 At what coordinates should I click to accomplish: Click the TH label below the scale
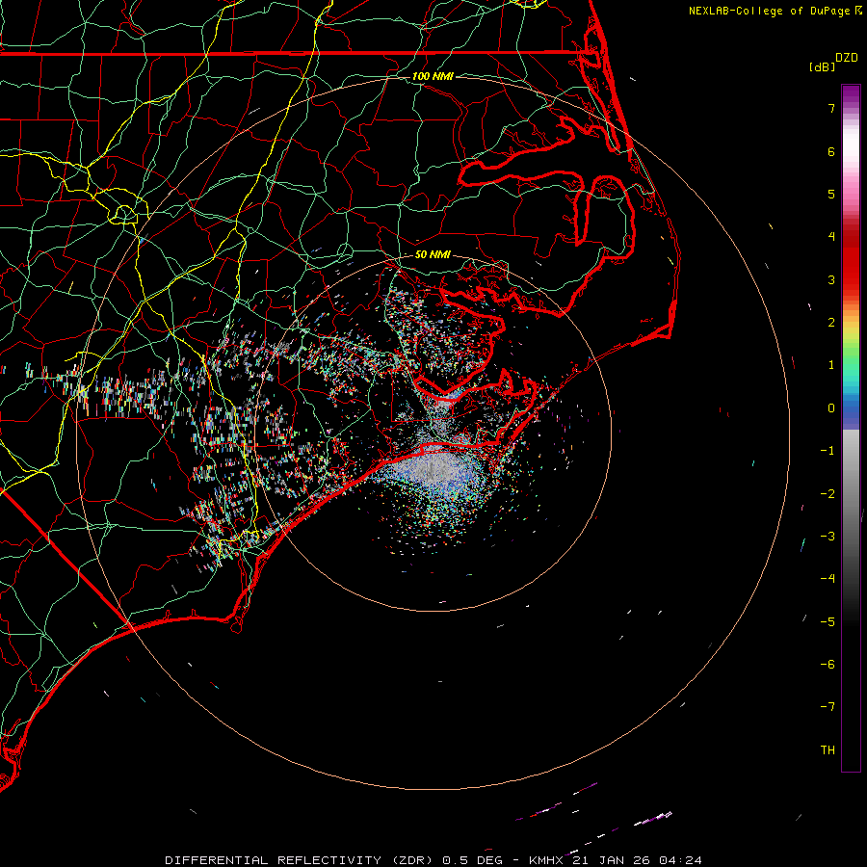pos(827,749)
